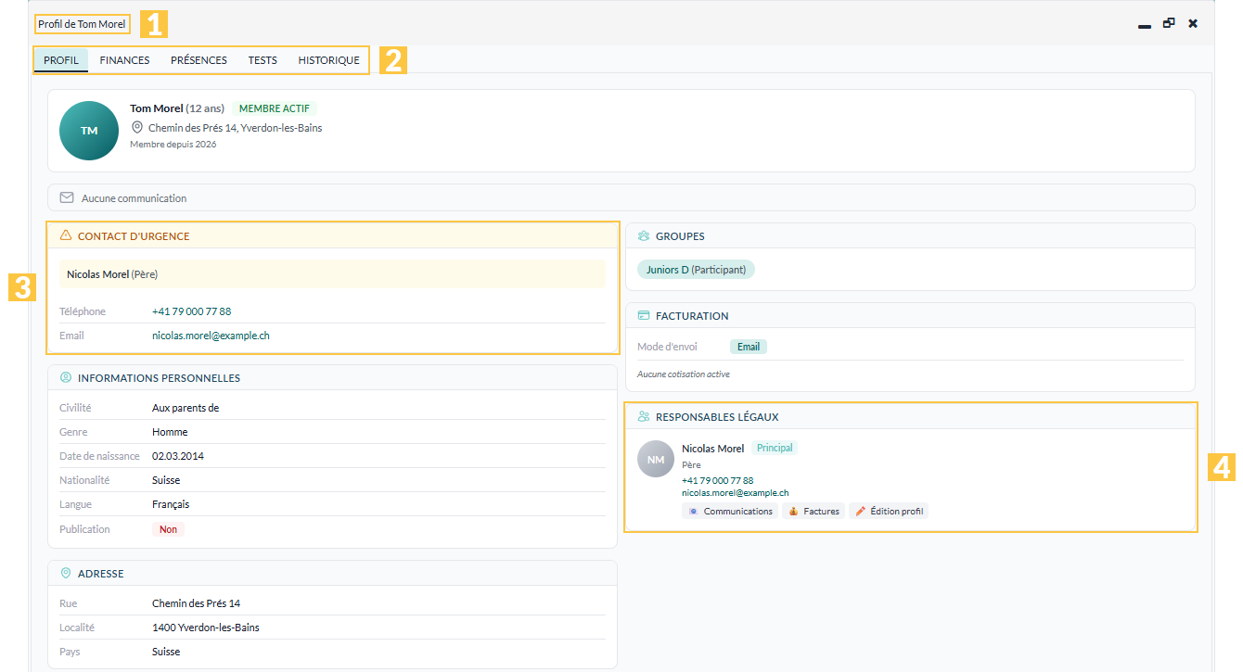Click the Rue value Chemin des Prés 14
Image resolution: width=1243 pixels, height=672 pixels.
196,603
